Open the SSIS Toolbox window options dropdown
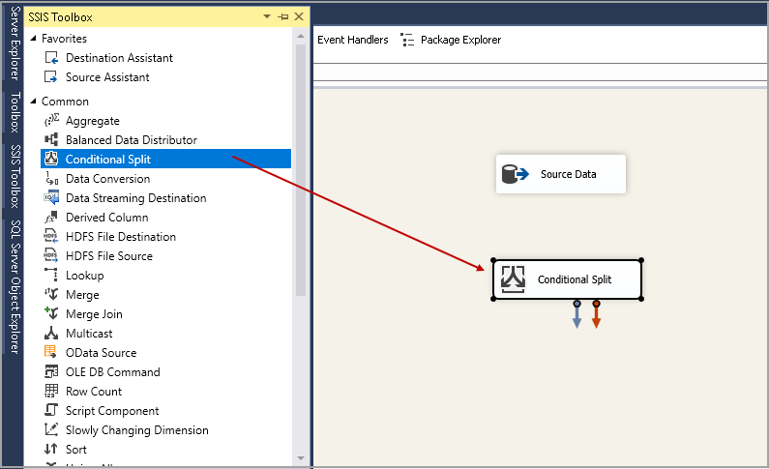The height and width of the screenshot is (469, 769). coord(267,16)
